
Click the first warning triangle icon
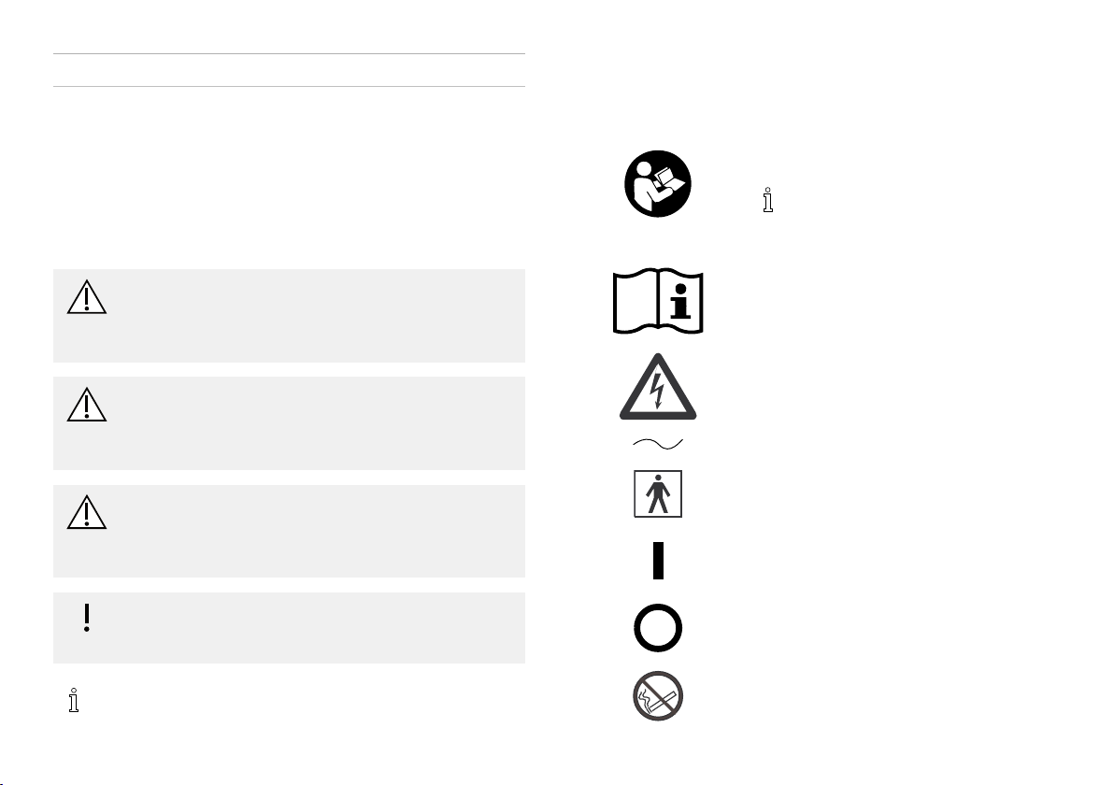point(87,297)
